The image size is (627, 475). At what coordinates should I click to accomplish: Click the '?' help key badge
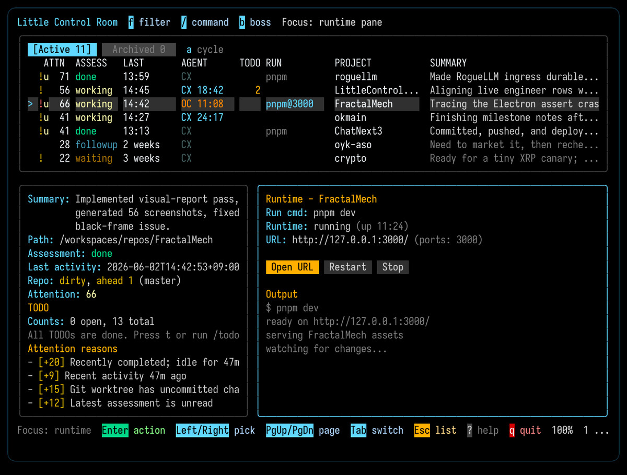tap(470, 431)
